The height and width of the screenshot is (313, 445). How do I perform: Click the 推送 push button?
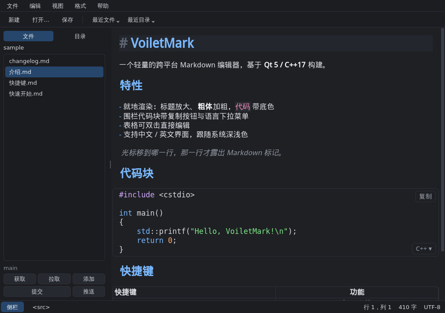click(x=89, y=292)
